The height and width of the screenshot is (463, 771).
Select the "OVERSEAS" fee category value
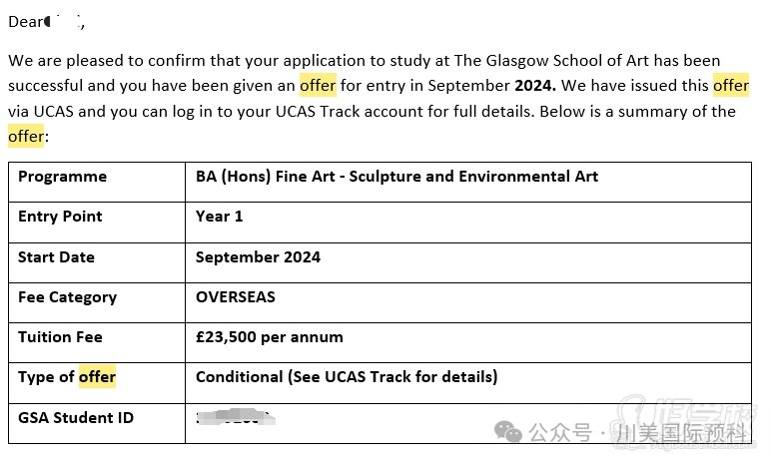point(235,297)
